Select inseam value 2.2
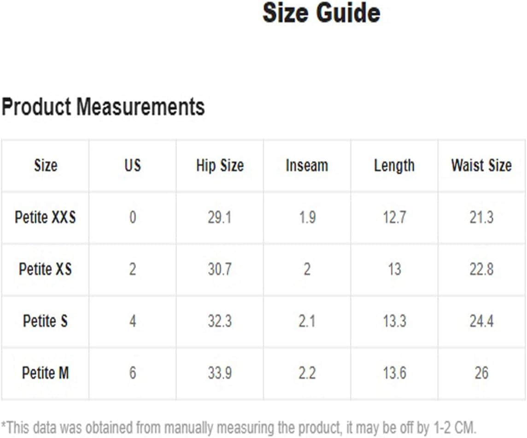Image resolution: width=527 pixels, height=438 pixels. pos(307,373)
